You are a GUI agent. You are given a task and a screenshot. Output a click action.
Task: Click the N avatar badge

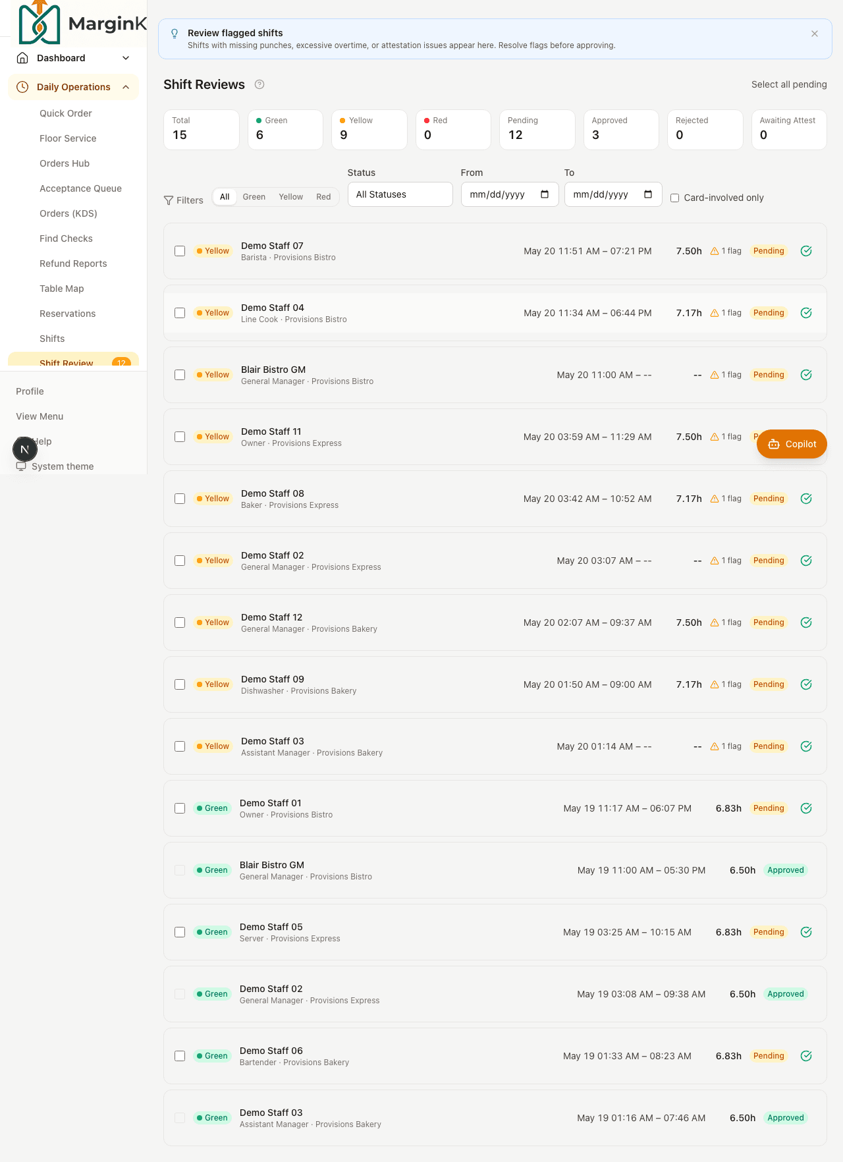coord(25,449)
